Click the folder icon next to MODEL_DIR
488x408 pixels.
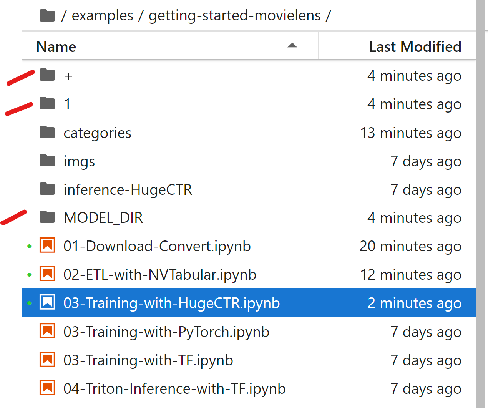click(x=47, y=216)
